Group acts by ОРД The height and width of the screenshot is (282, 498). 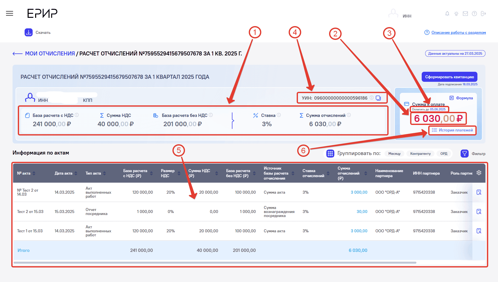(x=444, y=154)
